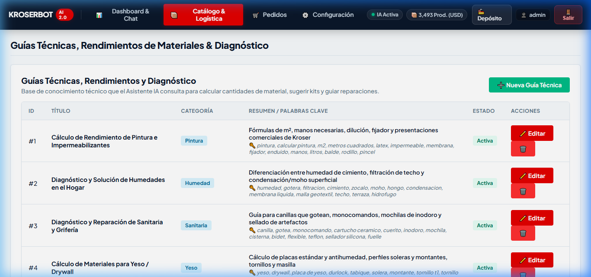
Task: Click the ACCIONES column header
Action: coord(525,111)
